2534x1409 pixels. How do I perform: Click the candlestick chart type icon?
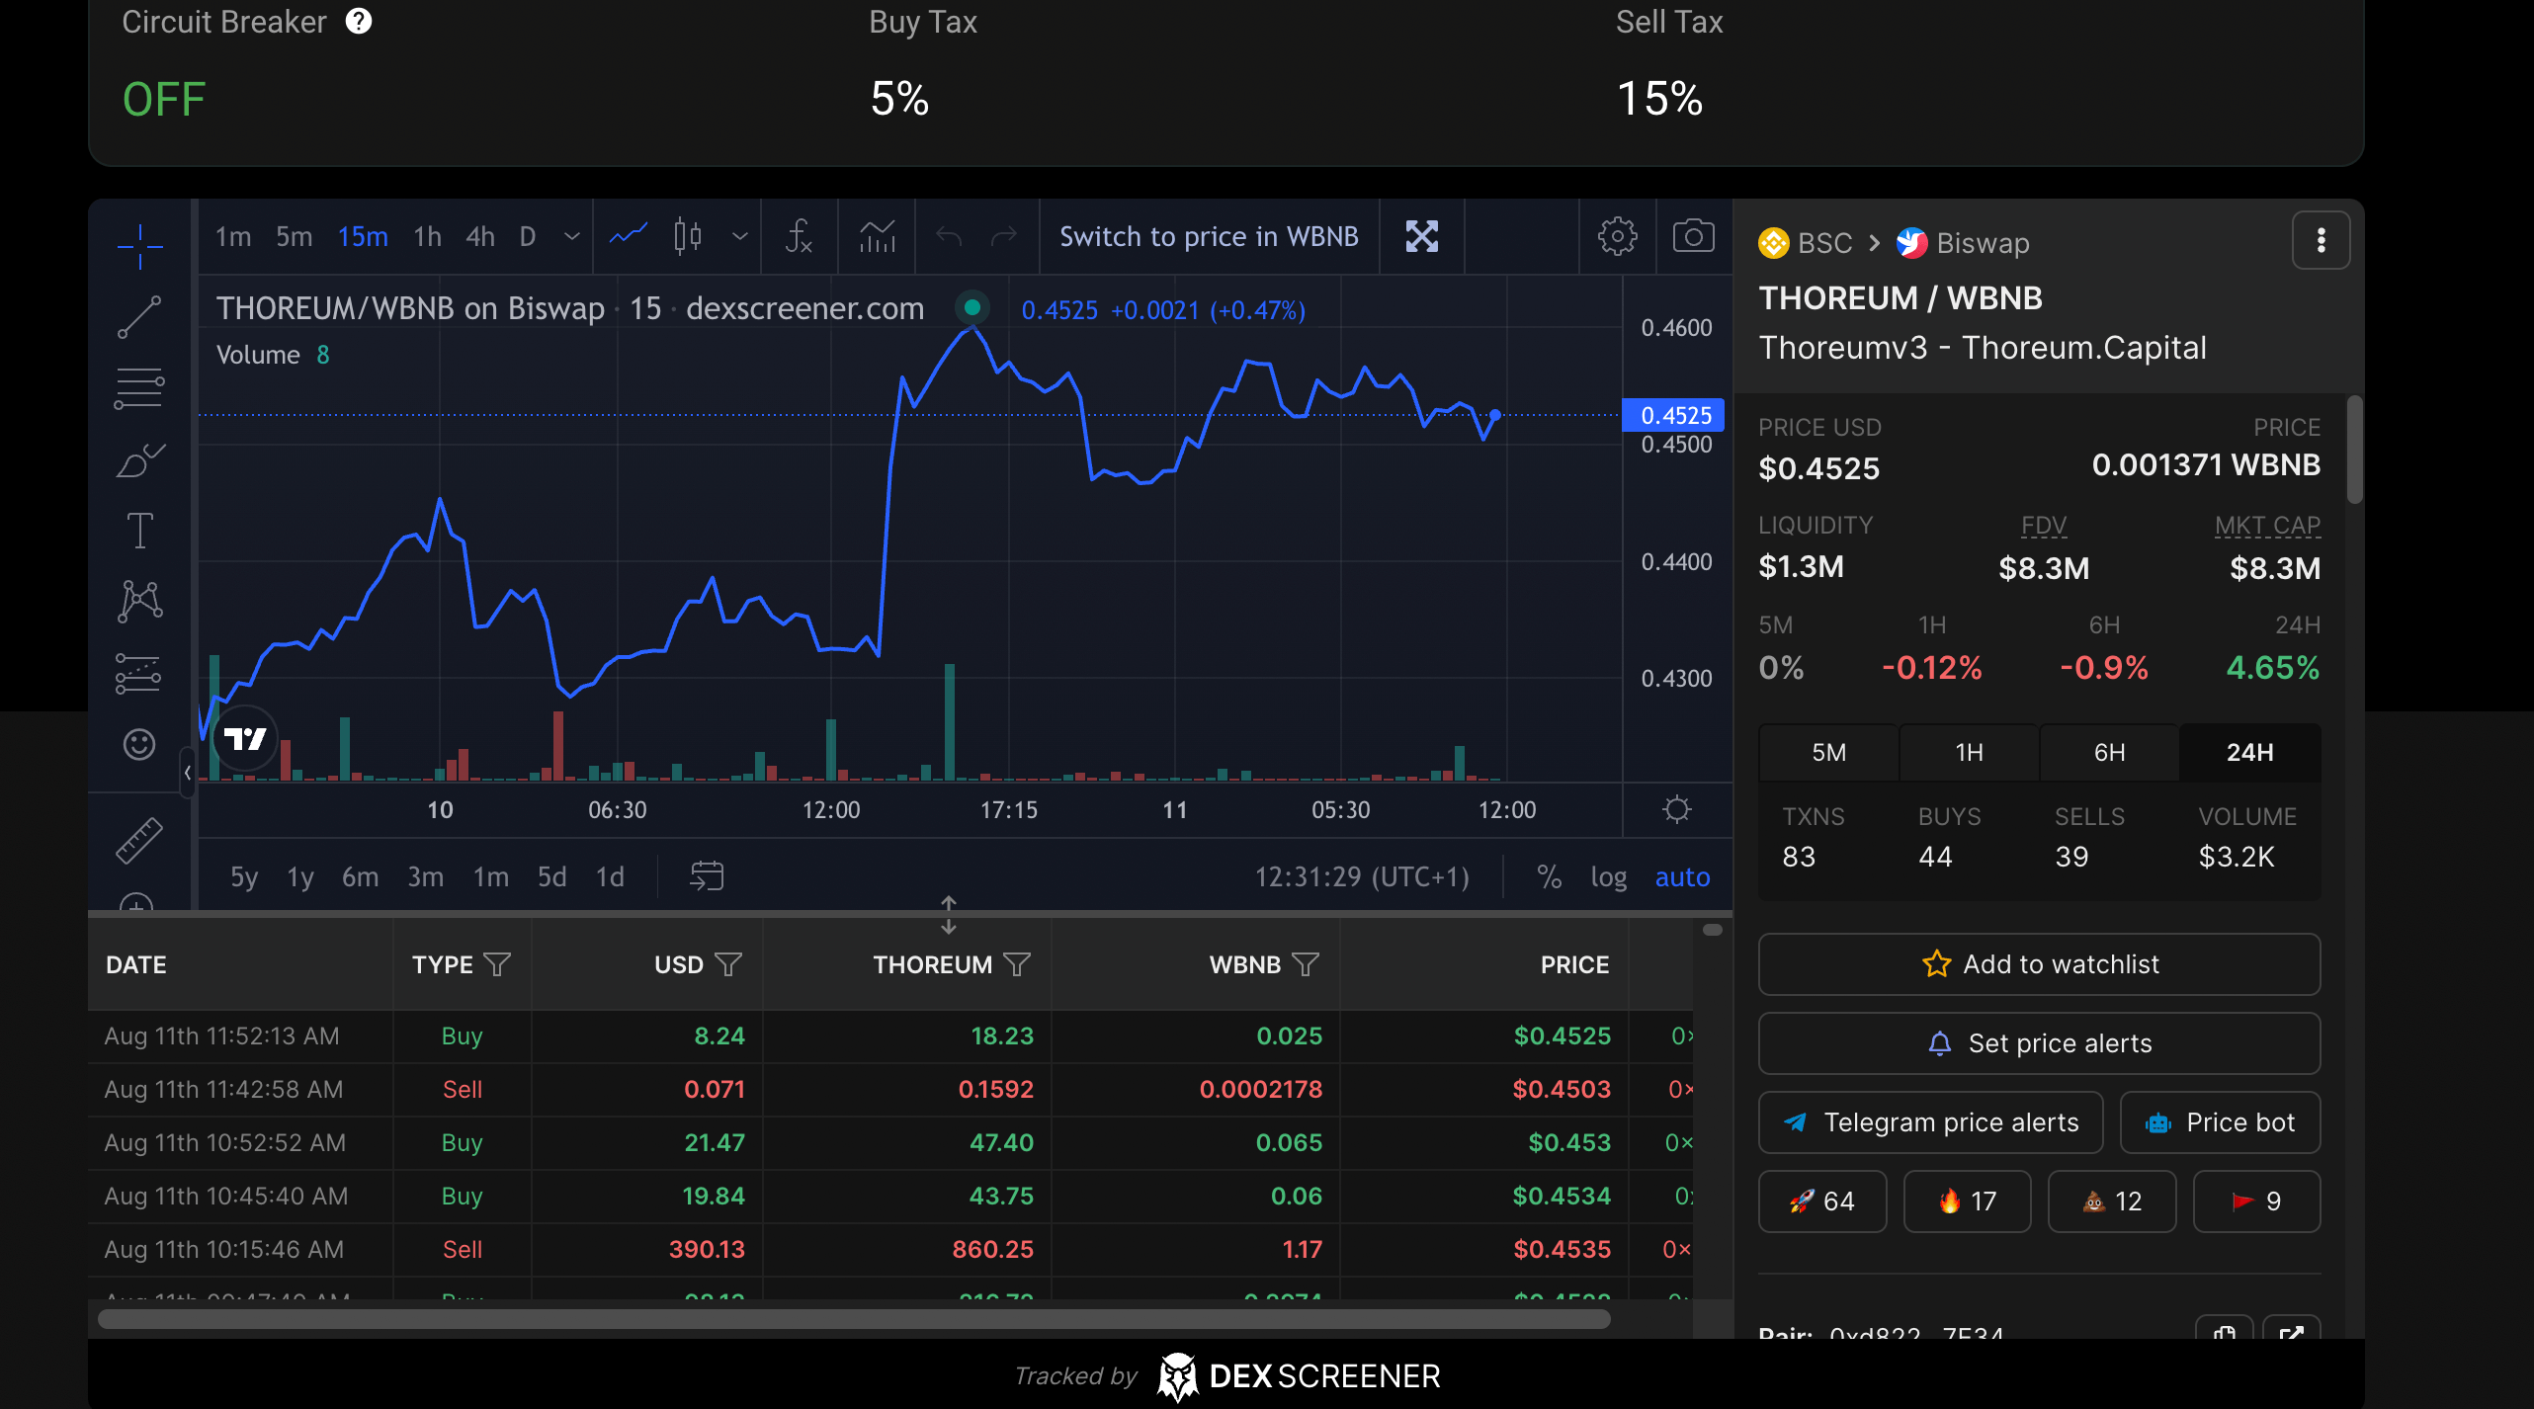point(687,236)
